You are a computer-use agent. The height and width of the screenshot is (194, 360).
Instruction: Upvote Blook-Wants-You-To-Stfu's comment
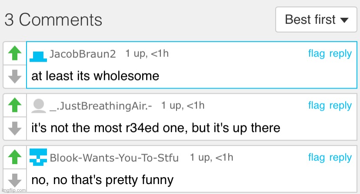pyautogui.click(x=15, y=157)
